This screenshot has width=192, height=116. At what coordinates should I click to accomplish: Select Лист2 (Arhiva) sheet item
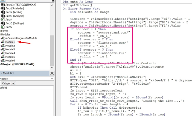tap(13, 13)
